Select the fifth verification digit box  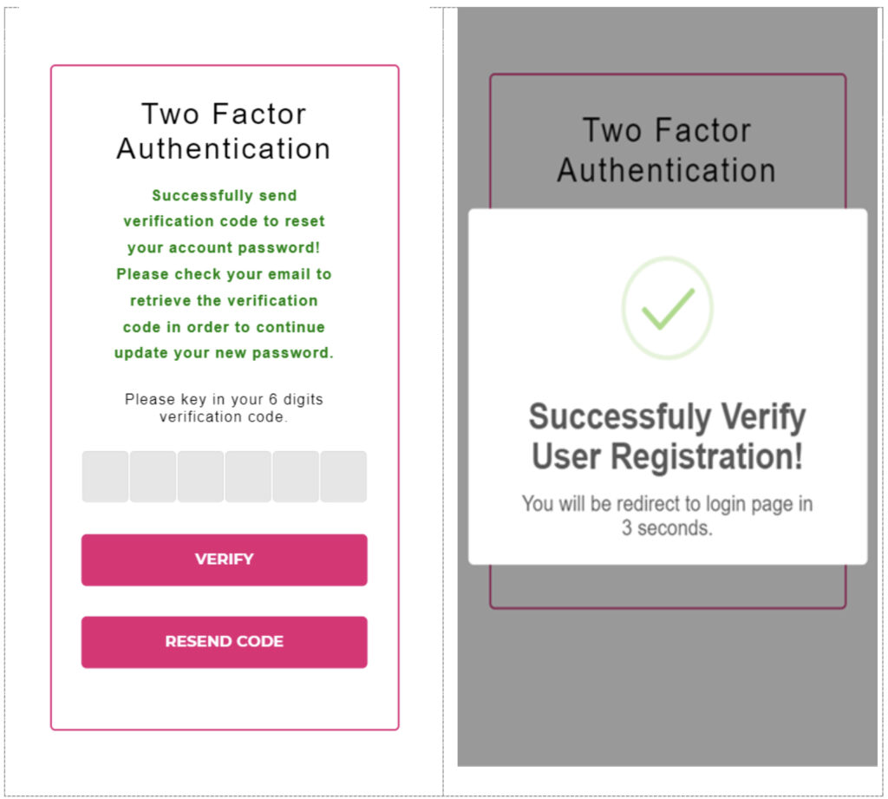click(x=296, y=476)
